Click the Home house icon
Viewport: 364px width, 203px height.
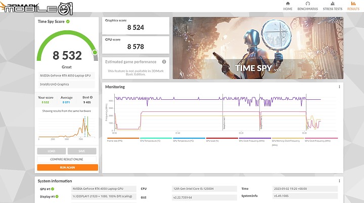click(x=288, y=4)
